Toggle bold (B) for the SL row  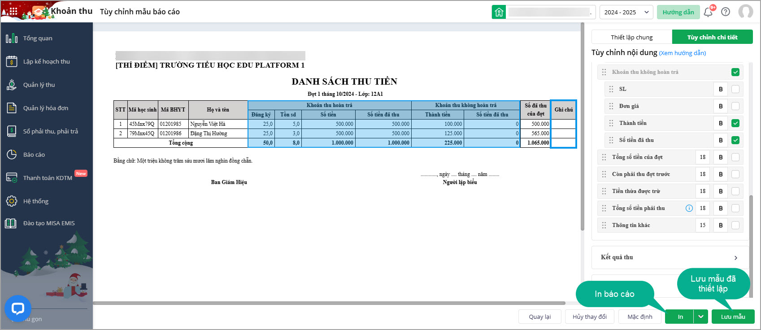pos(721,89)
